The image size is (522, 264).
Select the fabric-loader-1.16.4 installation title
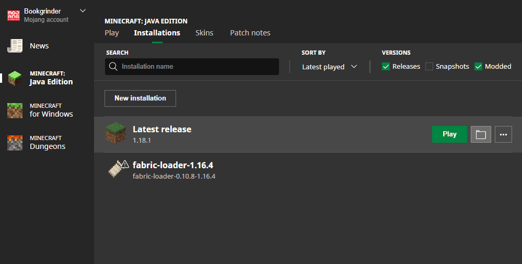click(x=173, y=165)
